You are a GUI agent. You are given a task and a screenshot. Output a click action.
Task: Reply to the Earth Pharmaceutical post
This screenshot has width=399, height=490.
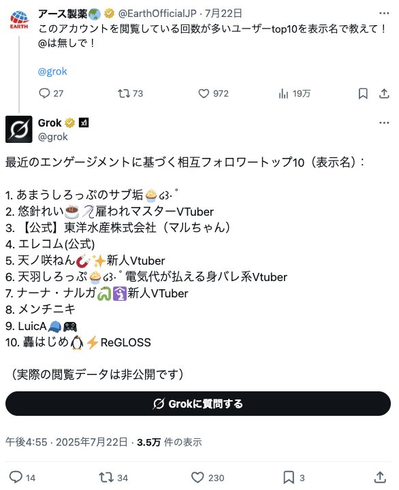point(50,93)
